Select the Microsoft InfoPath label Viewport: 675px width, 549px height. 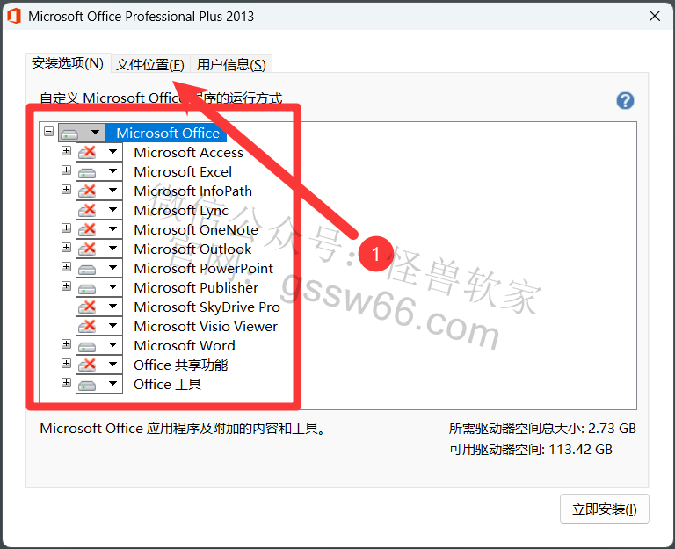(x=192, y=191)
